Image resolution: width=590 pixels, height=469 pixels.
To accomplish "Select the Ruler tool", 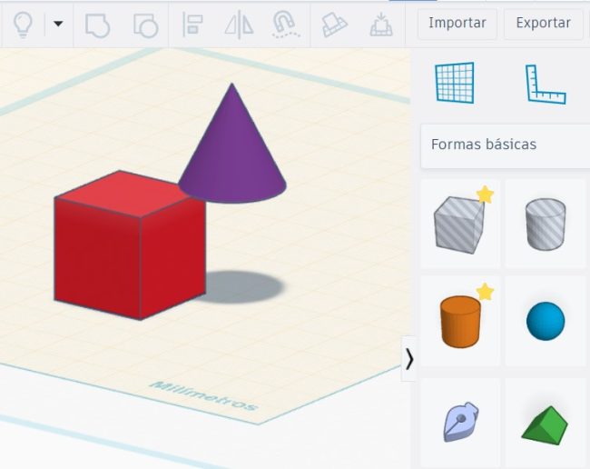I will point(545,84).
